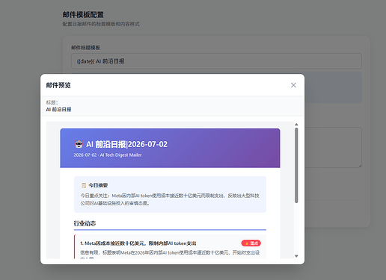Click the news item 1. Meta因成本接近数十亿美元 title
The height and width of the screenshot is (280, 386).
point(138,243)
